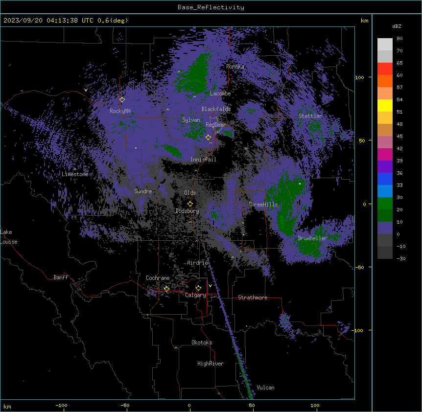
Task: Click the Base_Reflectivity title
Action: tap(211, 7)
